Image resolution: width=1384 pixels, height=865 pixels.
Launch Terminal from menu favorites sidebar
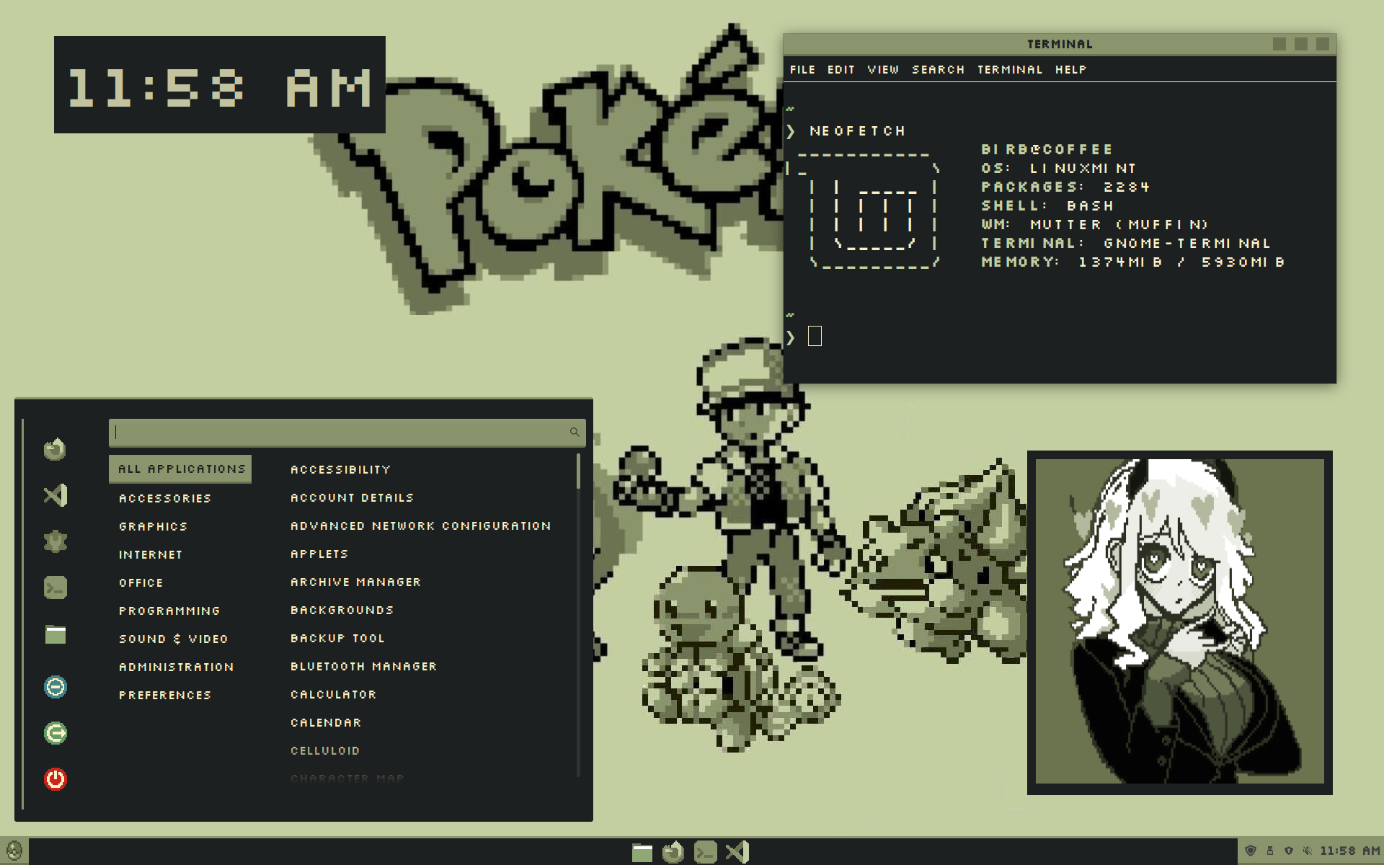[55, 587]
